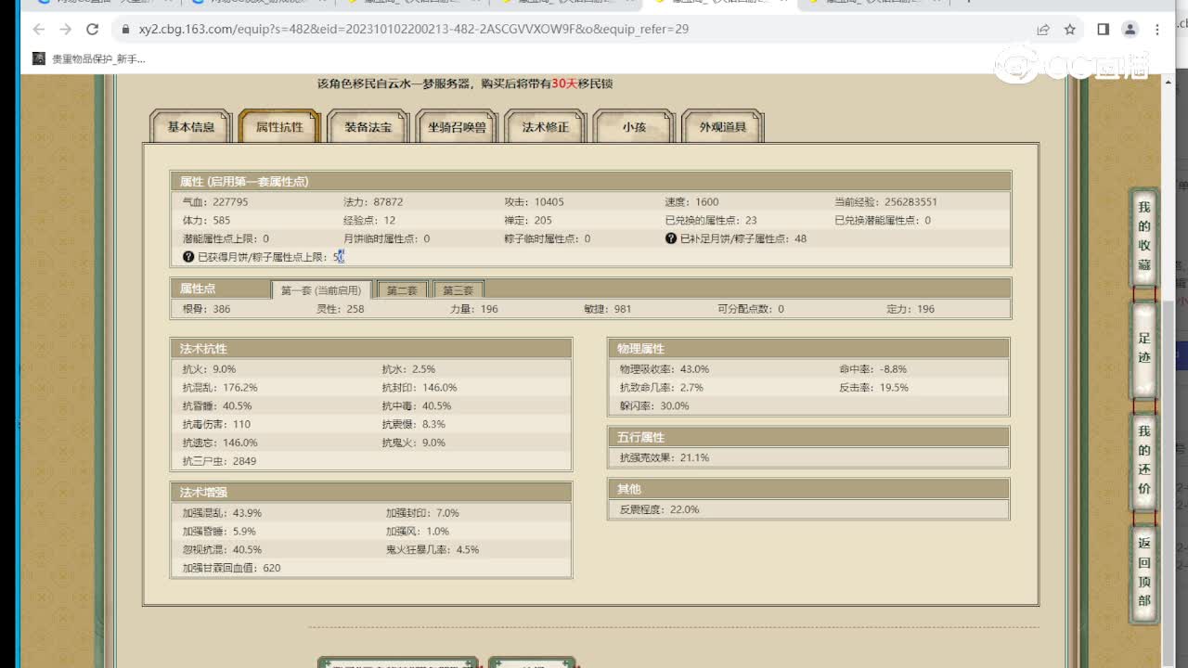This screenshot has width=1188, height=668.
Task: Switch to 基本信息 tab
Action: (190, 127)
